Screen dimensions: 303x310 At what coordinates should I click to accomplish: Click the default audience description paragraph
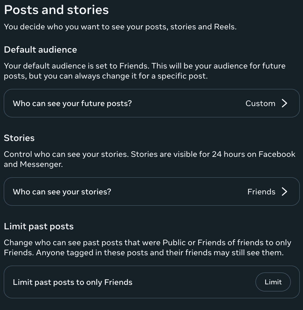(144, 71)
